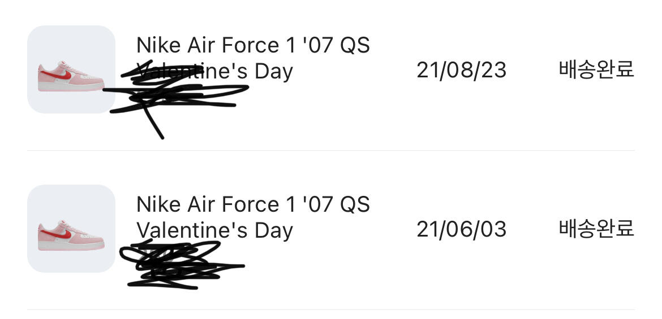Tap the 배송완료 status of the 21/08/23 order
The image size is (662, 319).
point(596,69)
